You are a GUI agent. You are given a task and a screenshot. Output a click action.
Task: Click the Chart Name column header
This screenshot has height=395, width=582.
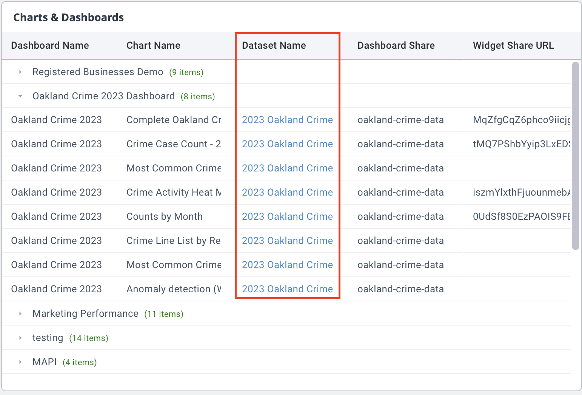click(x=153, y=46)
